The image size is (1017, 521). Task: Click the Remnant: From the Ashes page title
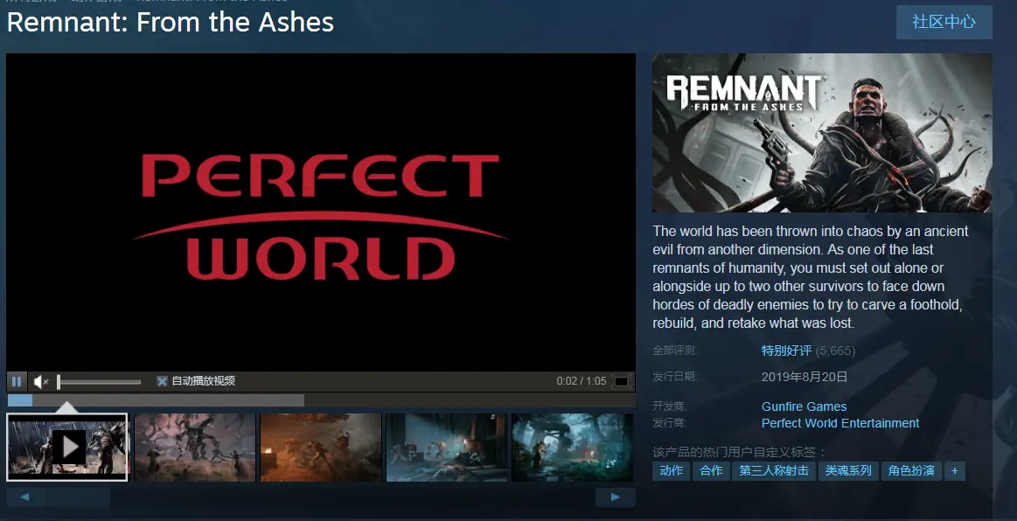(171, 23)
